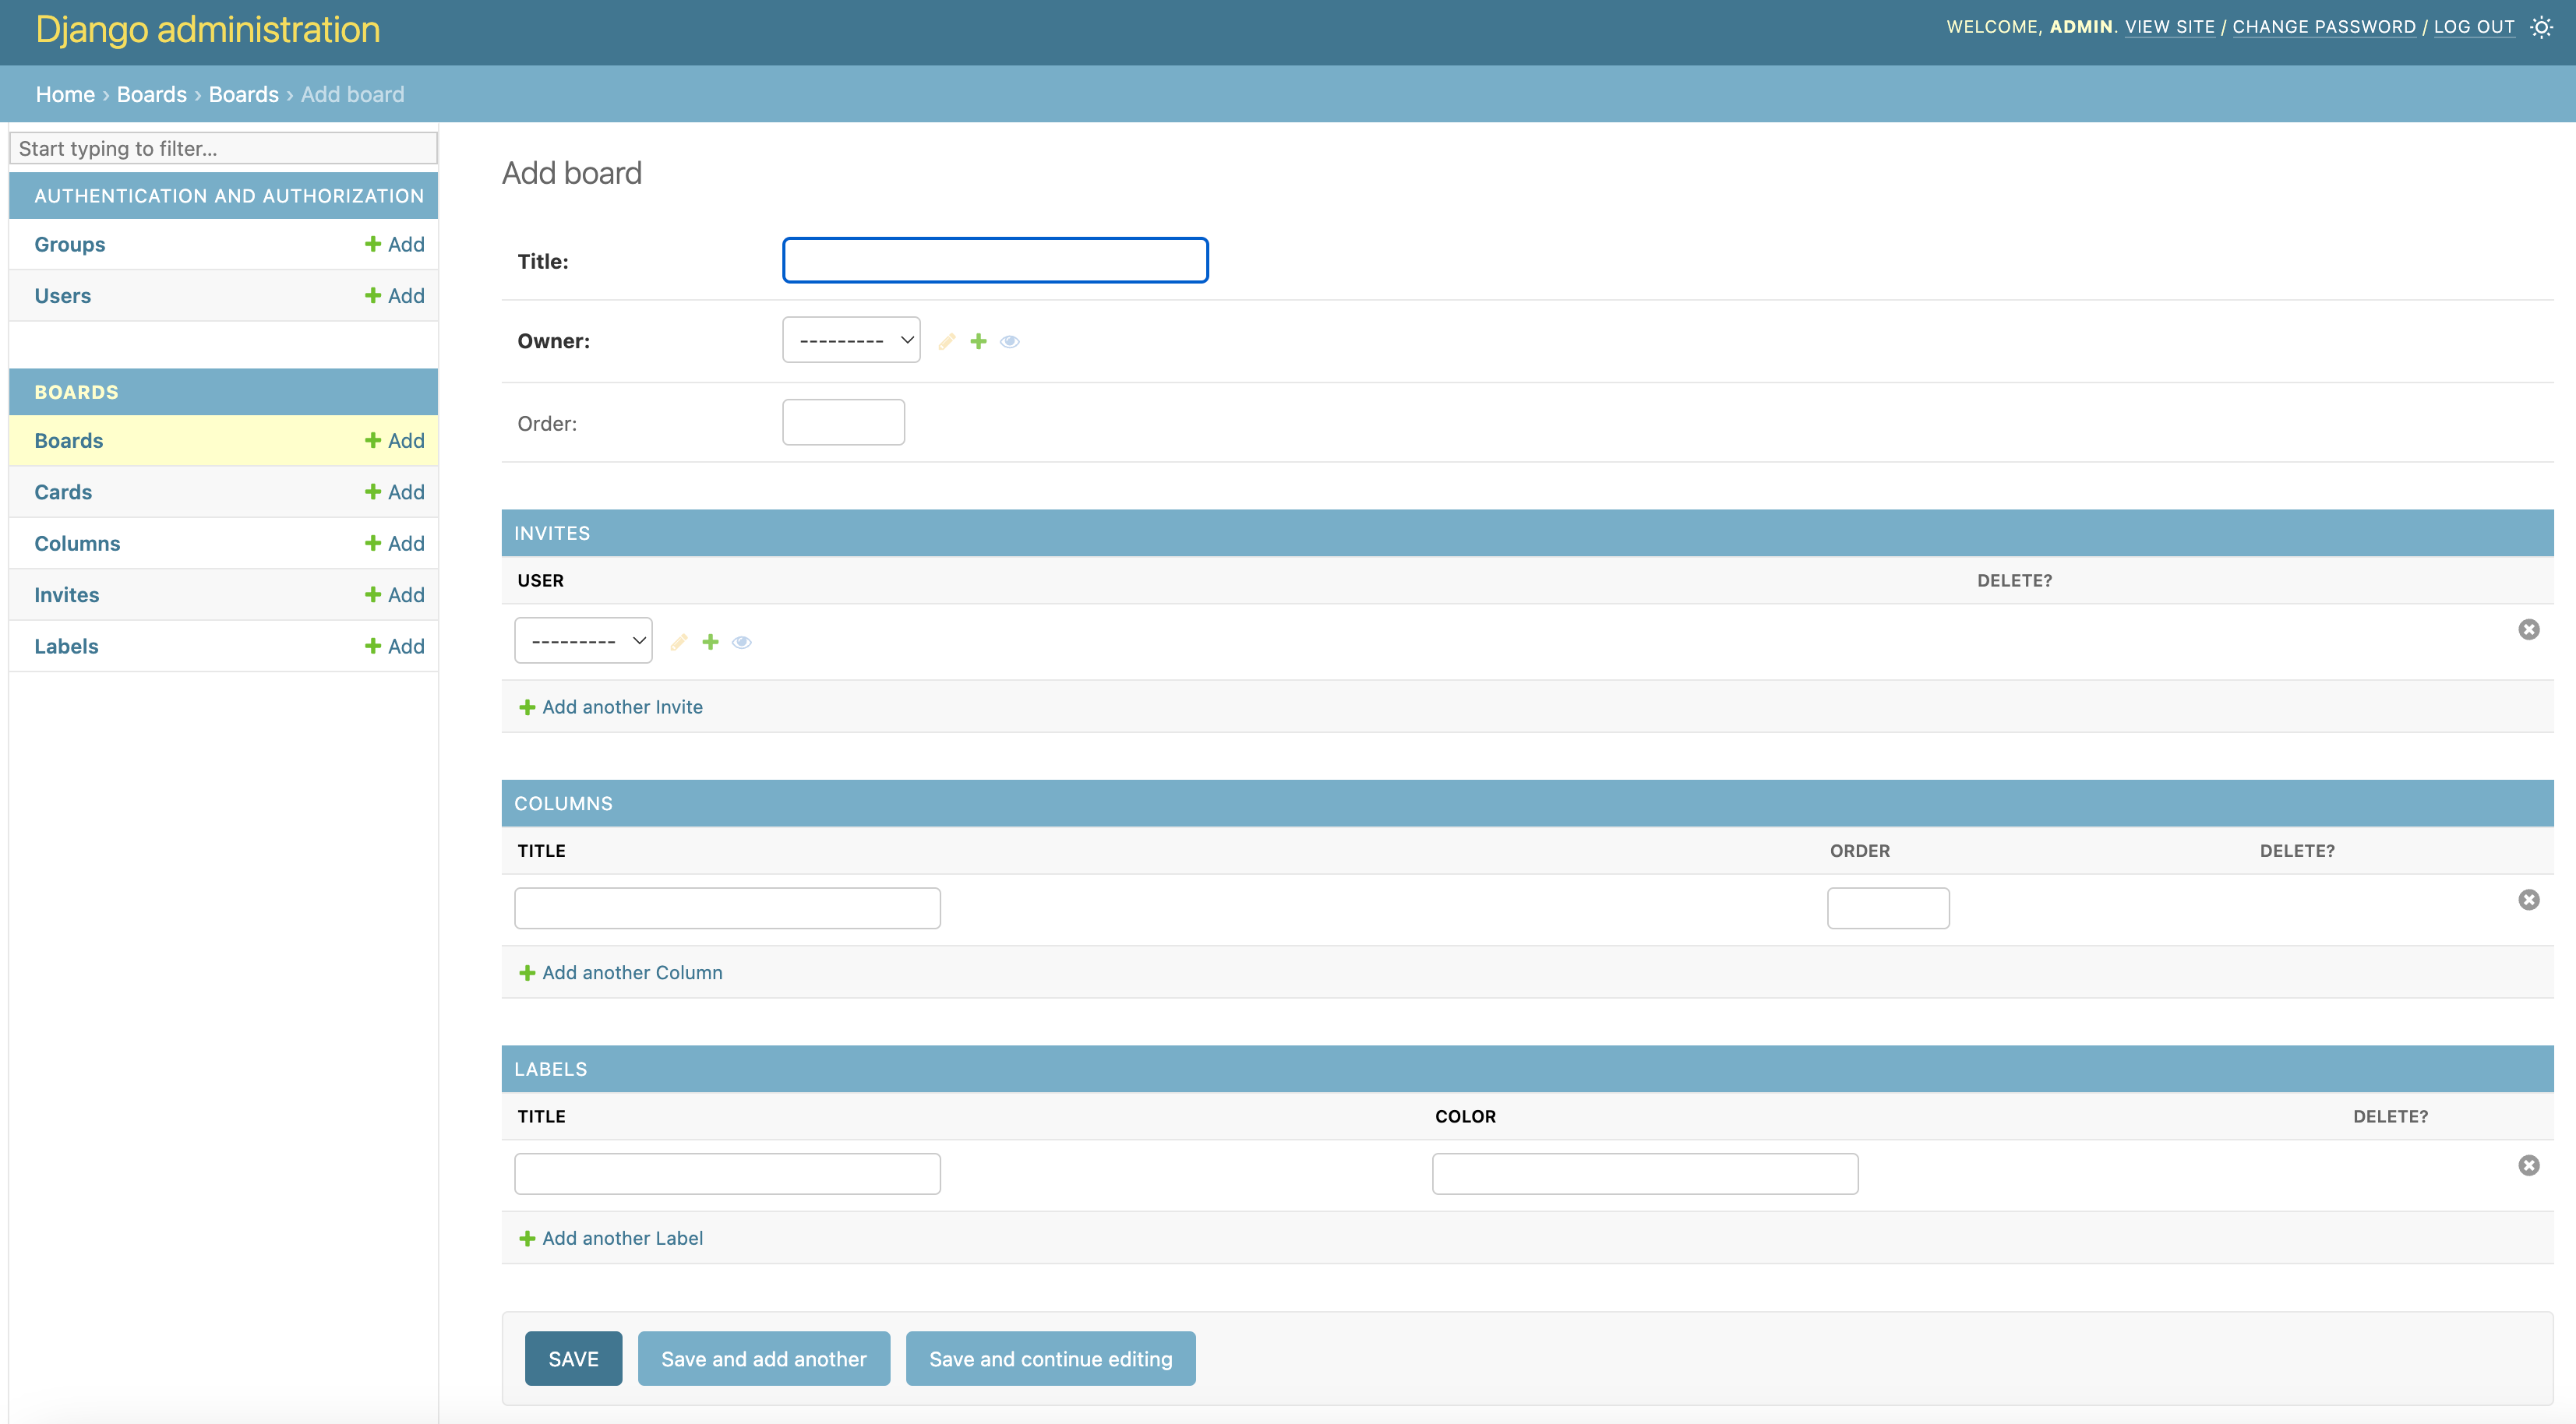The width and height of the screenshot is (2576, 1424).
Task: Click the Labels COLOR input swatch field
Action: click(1645, 1173)
